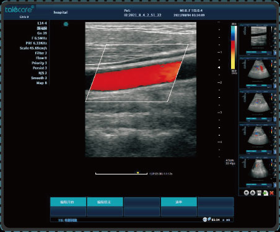280x232 pixels.
Task: Click the Scale 45.89cm/s parameter
Action: click(33, 48)
